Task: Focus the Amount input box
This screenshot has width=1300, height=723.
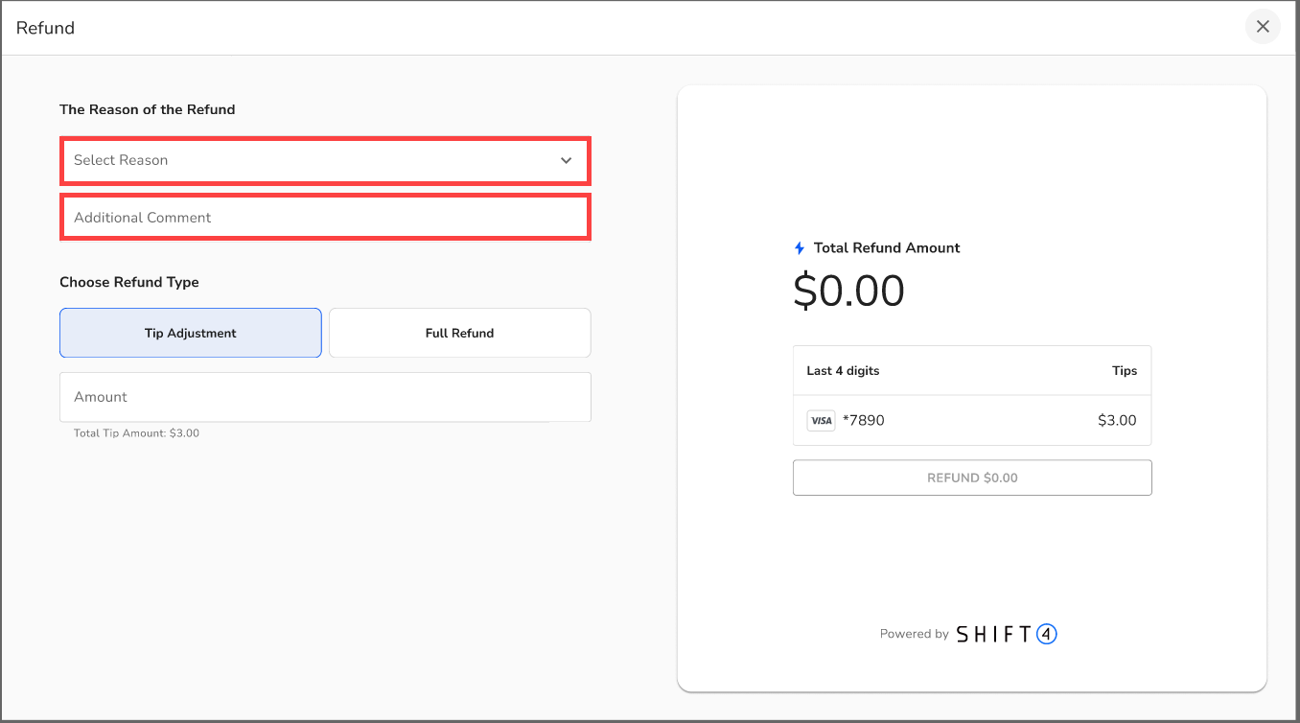Action: point(324,397)
